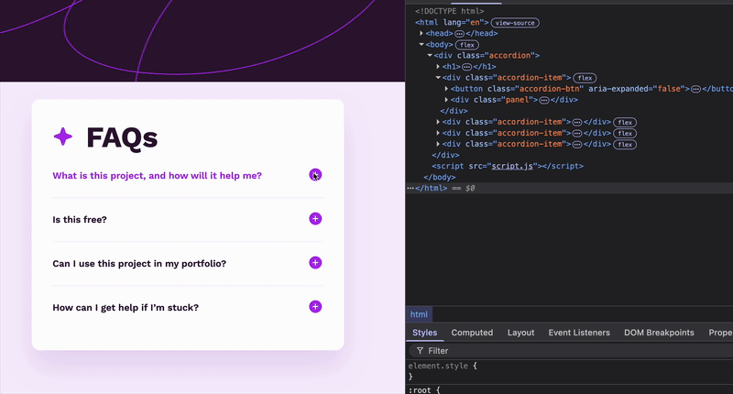Click the view-source button next to html tag
This screenshot has width=733, height=394.
(514, 22)
